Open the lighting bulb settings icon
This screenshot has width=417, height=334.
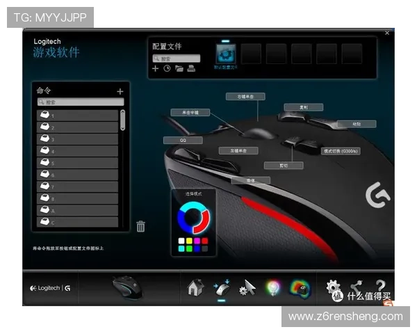[273, 288]
